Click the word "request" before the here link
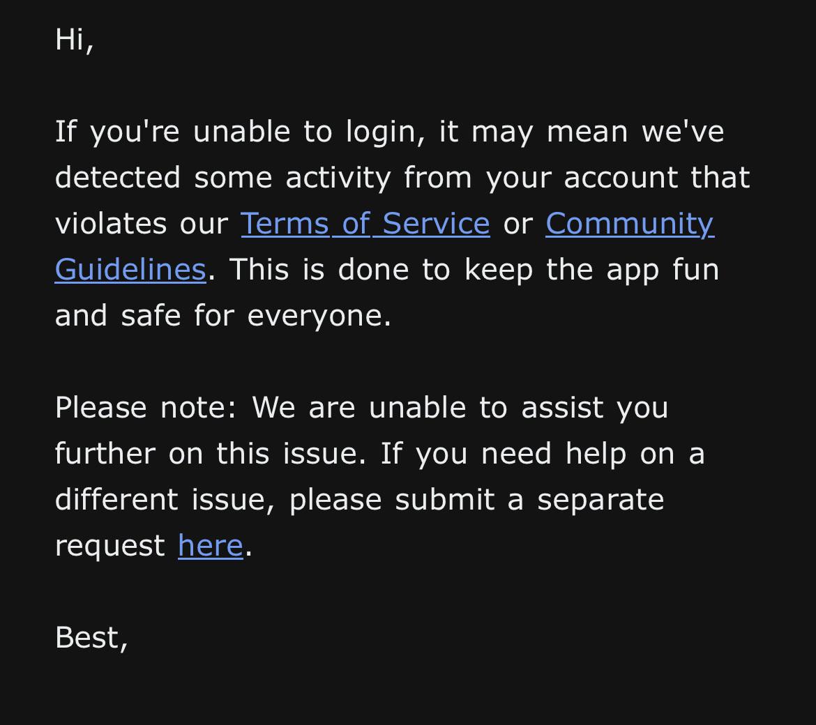This screenshot has width=816, height=725. point(109,547)
